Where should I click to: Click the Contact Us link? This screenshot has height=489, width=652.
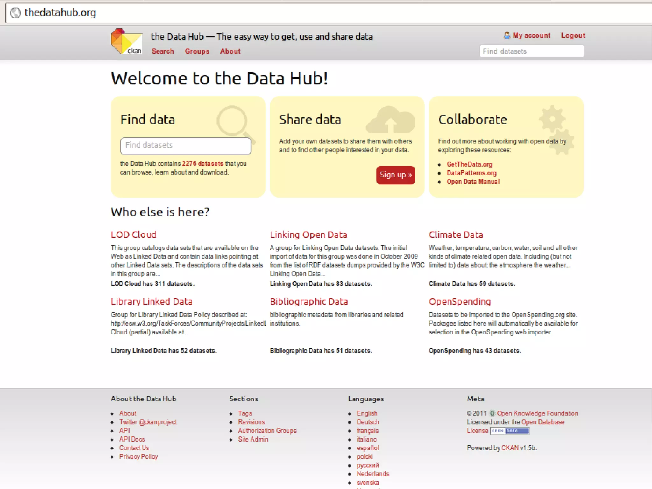tap(134, 448)
